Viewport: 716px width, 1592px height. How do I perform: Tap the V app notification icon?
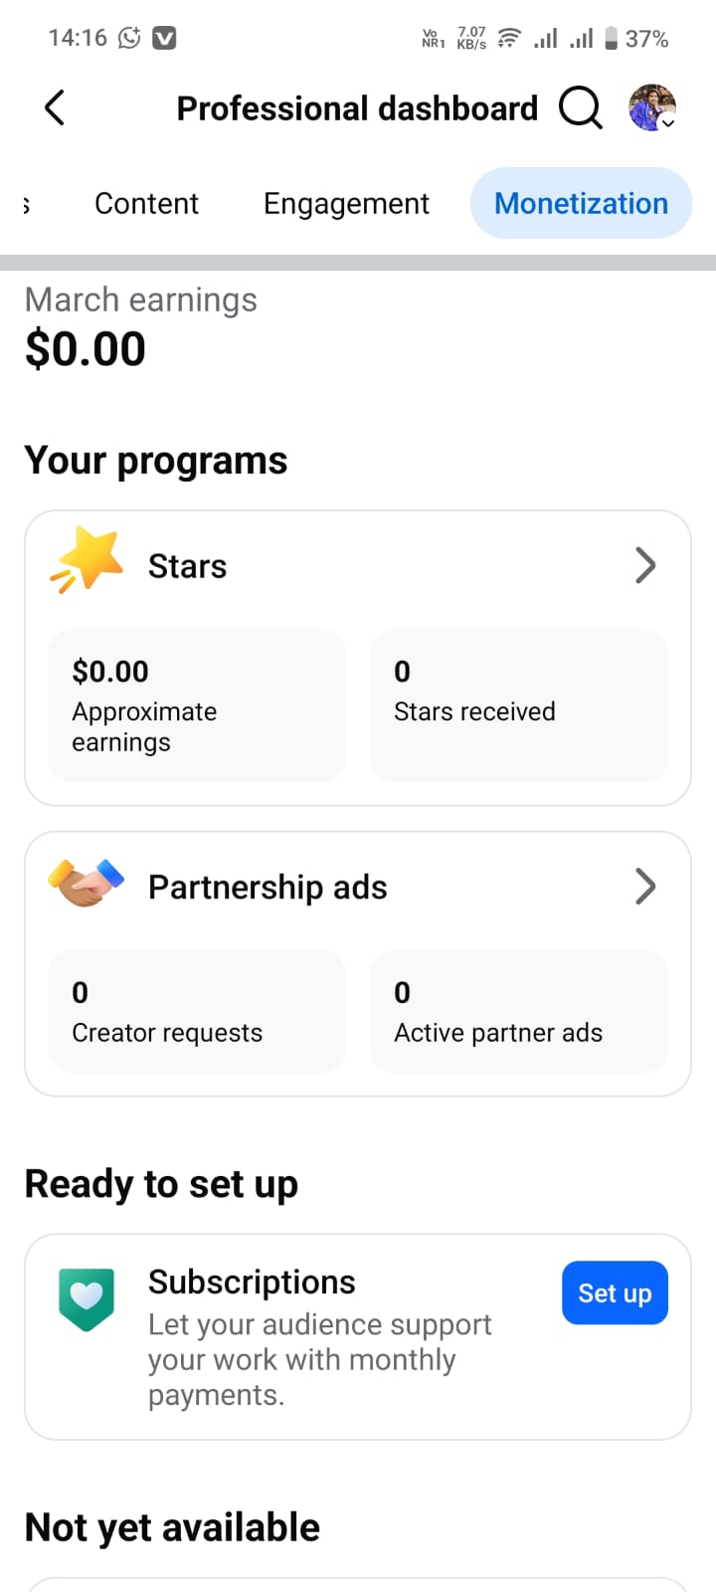coord(164,38)
